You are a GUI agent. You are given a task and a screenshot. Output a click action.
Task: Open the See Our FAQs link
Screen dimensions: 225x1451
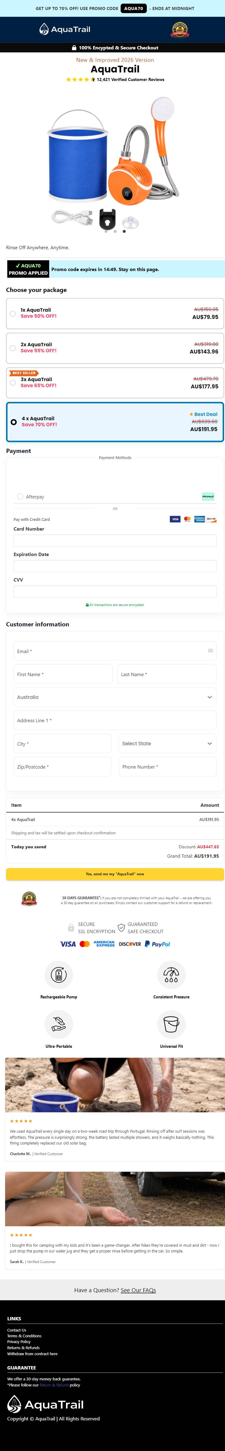[138, 1289]
